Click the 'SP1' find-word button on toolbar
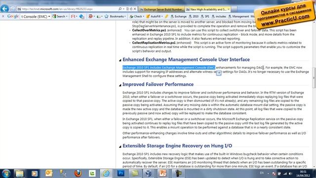Image resolution: width=316 pixels, height=178 pixels. [x=205, y=16]
